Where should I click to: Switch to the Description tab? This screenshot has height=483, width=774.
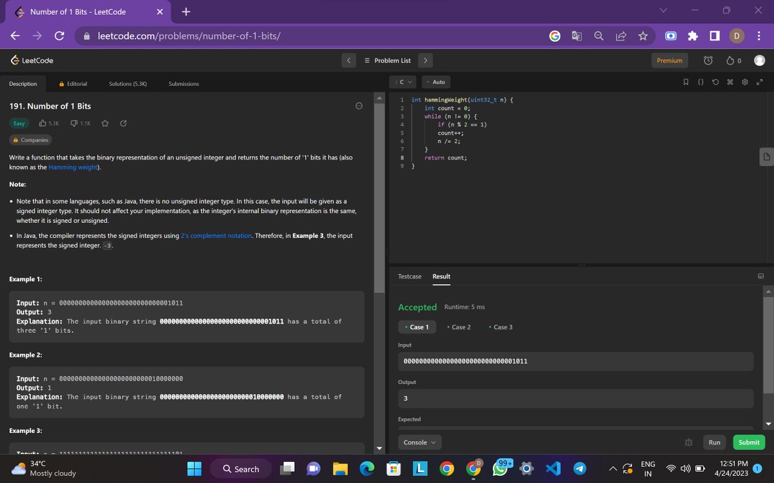(x=23, y=84)
